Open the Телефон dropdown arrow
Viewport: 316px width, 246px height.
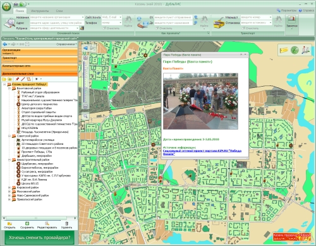pyautogui.click(x=121, y=23)
